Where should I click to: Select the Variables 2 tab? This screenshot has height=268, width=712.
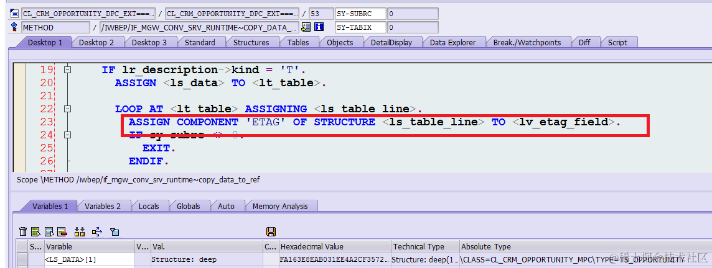pyautogui.click(x=103, y=206)
